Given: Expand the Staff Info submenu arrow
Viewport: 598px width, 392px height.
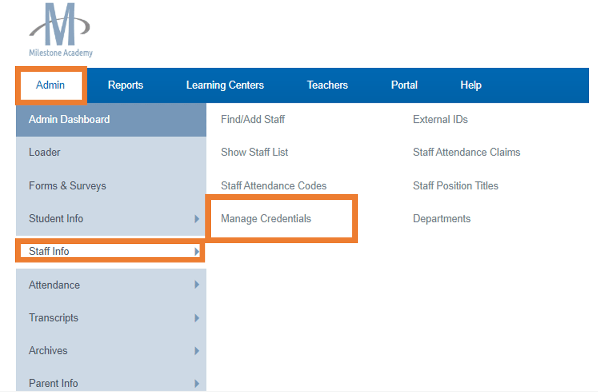Looking at the screenshot, I should [x=197, y=251].
